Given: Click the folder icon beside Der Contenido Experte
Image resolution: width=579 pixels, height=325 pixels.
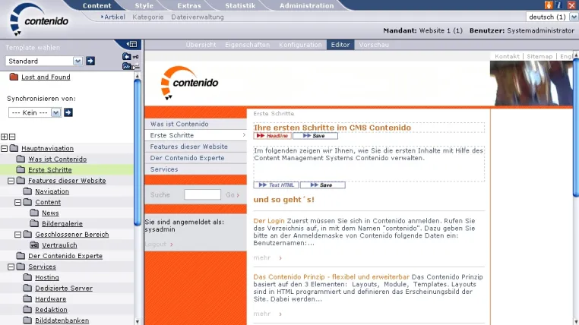Looking at the screenshot, I should click(x=21, y=256).
